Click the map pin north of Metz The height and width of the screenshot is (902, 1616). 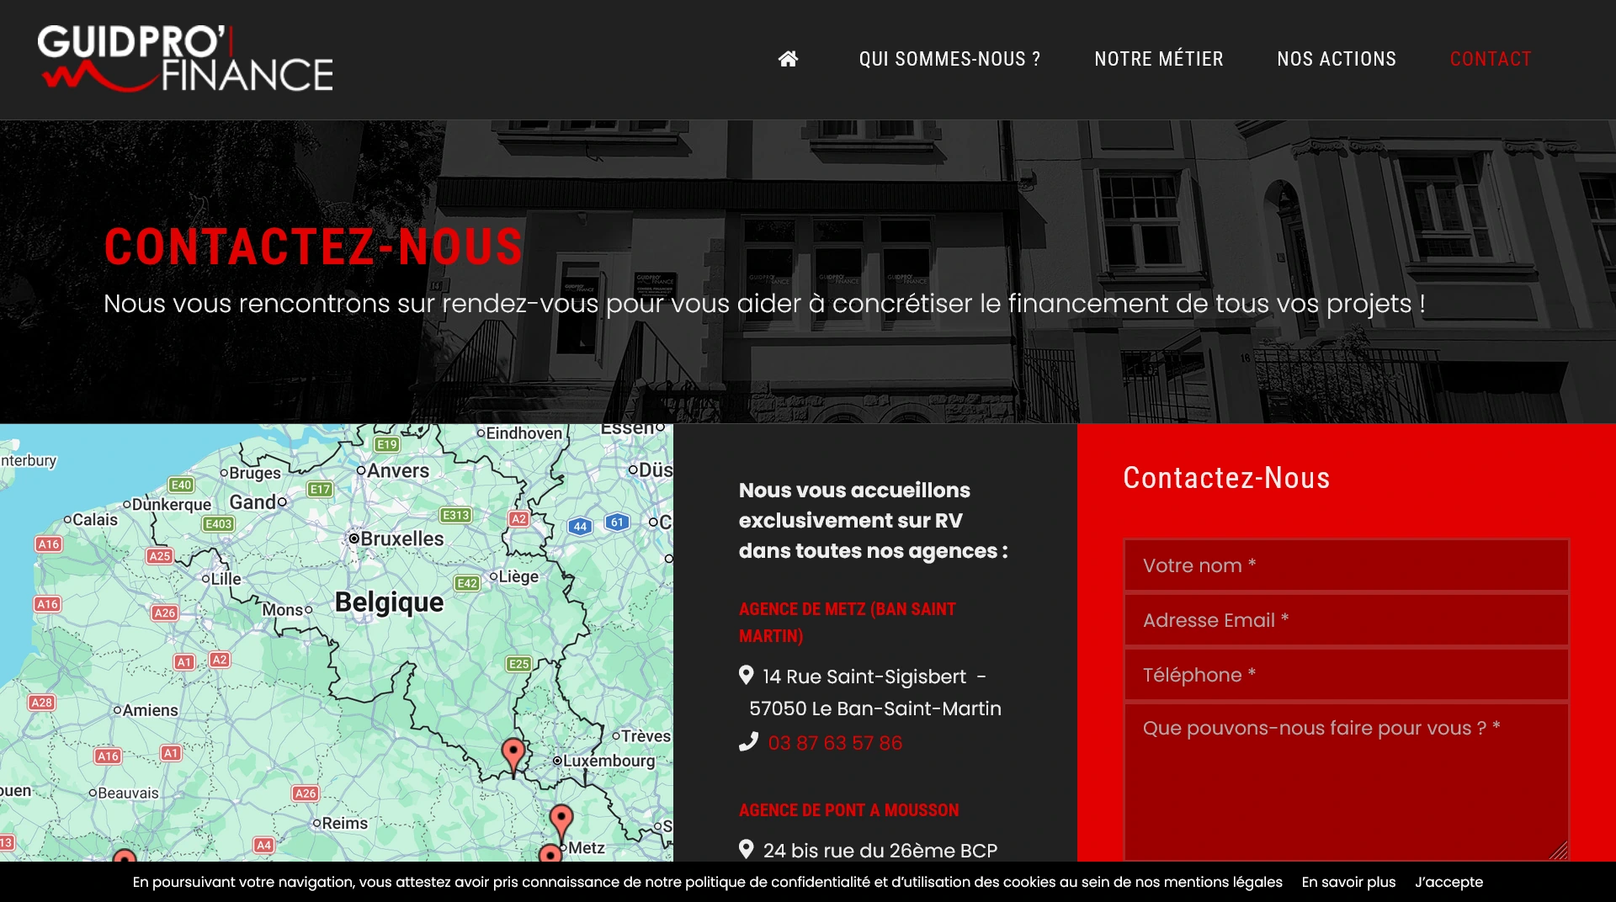(x=561, y=820)
